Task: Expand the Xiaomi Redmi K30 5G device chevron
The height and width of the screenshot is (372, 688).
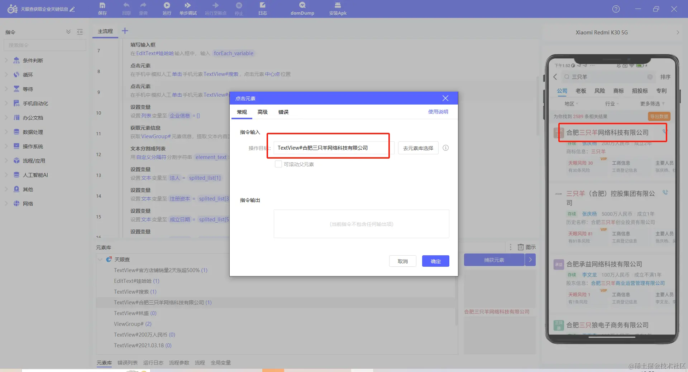Action: [678, 33]
